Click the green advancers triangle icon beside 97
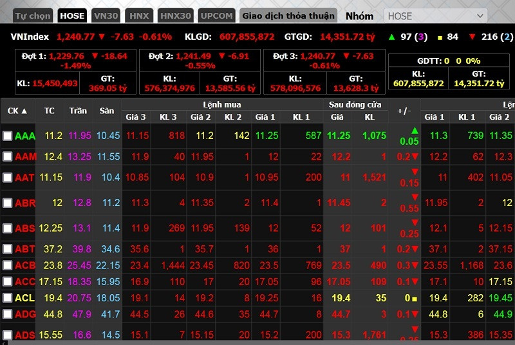This screenshot has height=345, width=515. pos(391,37)
